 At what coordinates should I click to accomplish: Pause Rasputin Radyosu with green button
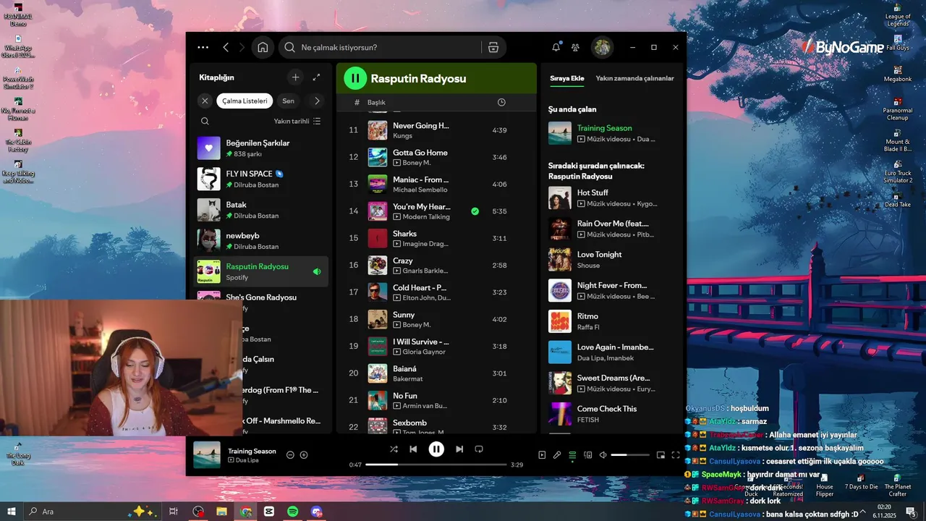354,78
